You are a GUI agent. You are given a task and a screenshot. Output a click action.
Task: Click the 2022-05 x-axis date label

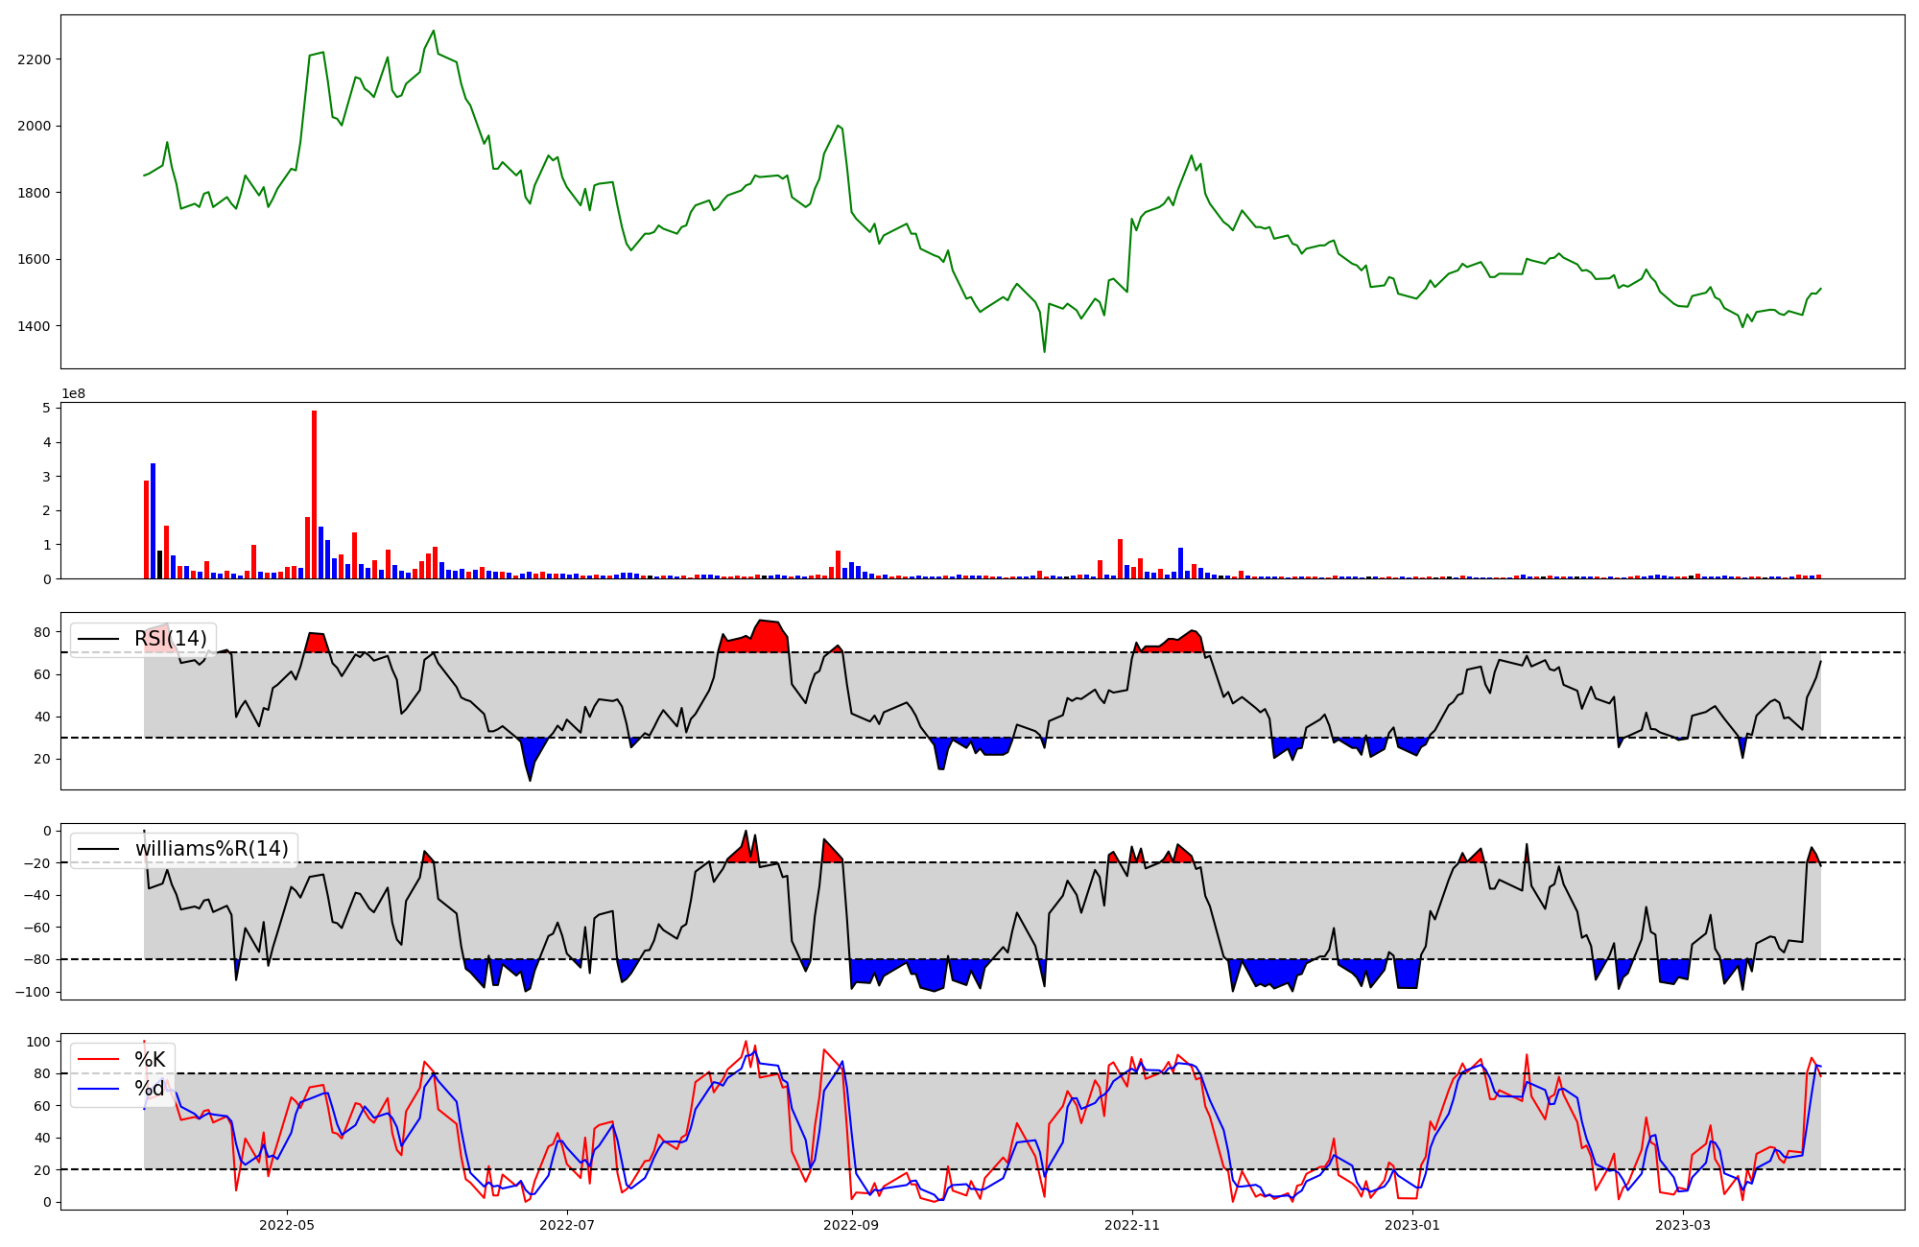coord(287,1225)
